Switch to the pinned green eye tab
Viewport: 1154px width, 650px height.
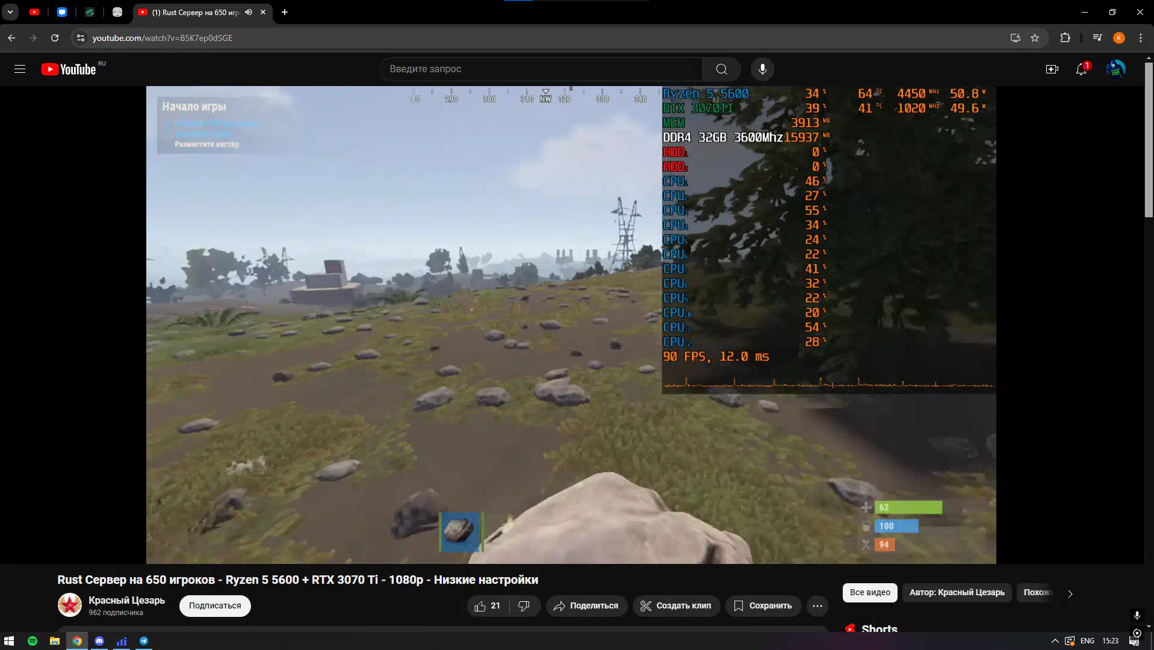pyautogui.click(x=90, y=12)
